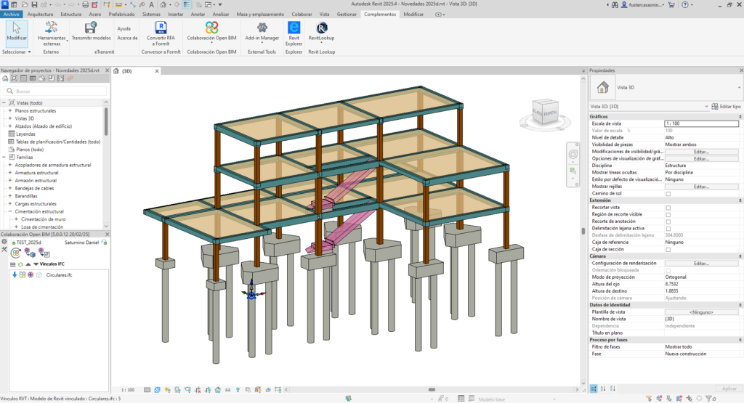
Task: Launch the Add-in Manager
Action: pyautogui.click(x=262, y=28)
